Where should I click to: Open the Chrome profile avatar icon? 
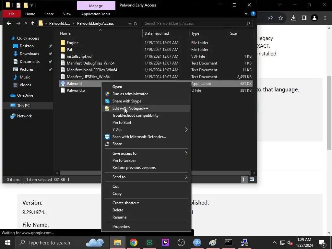click(314, 18)
